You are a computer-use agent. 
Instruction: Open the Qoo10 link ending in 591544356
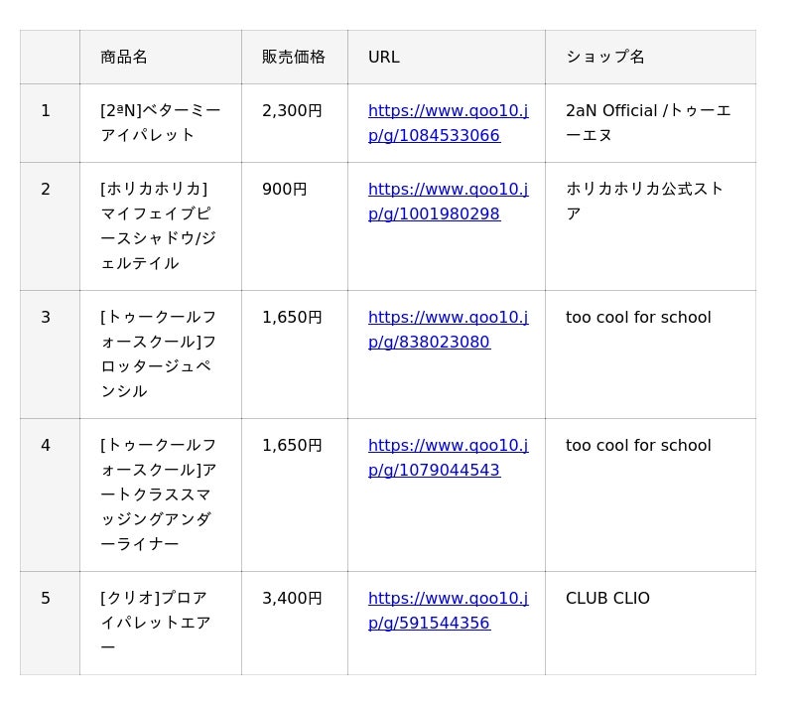pos(448,611)
